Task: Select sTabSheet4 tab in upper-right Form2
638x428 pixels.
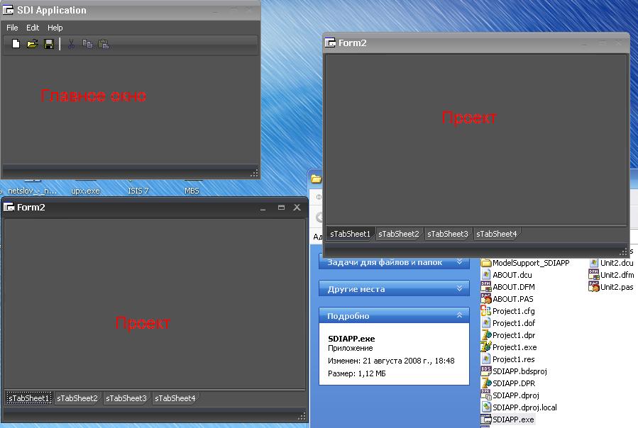Action: point(496,234)
